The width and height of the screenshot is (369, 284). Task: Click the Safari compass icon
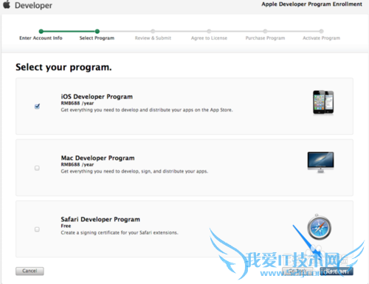(x=319, y=227)
